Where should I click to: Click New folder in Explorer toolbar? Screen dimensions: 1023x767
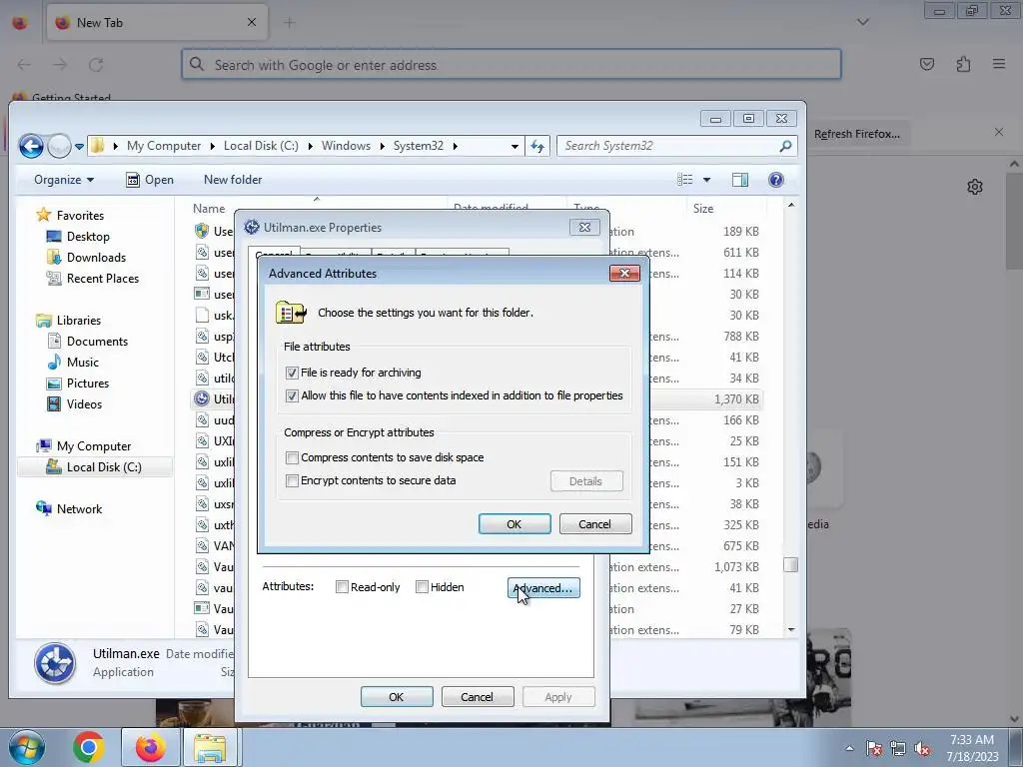(233, 180)
